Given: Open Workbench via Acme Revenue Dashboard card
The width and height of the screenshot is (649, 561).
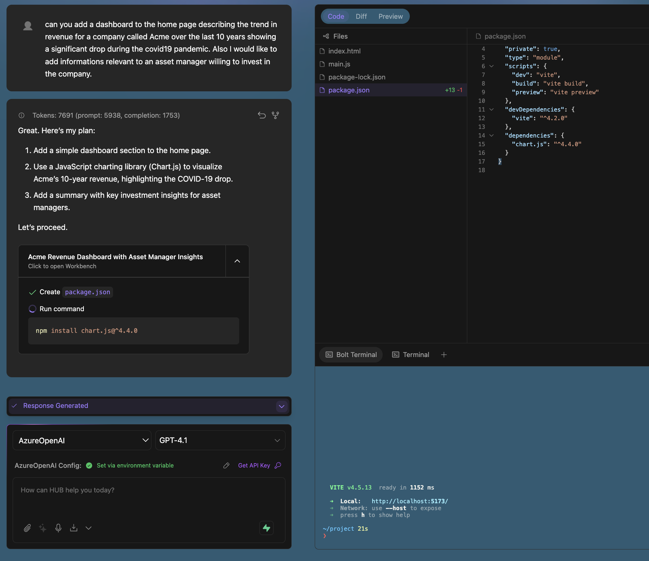Looking at the screenshot, I should coord(122,261).
